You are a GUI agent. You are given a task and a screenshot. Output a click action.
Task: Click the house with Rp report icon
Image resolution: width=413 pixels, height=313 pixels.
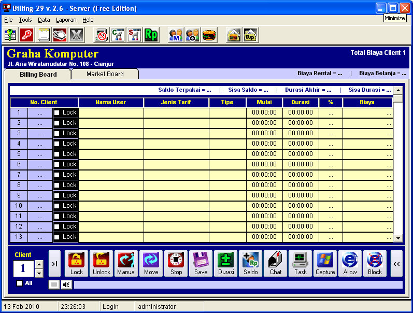click(250, 35)
